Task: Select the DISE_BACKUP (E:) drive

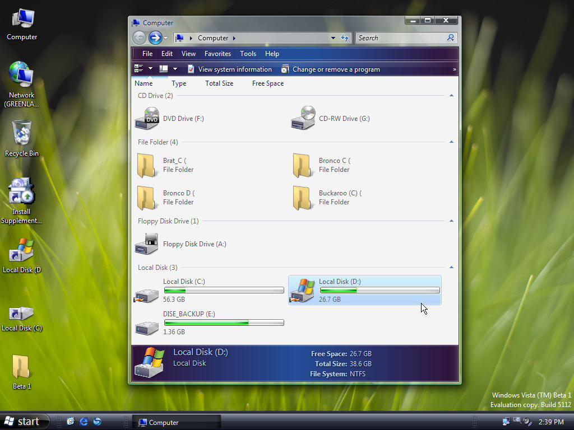Action: [x=209, y=323]
